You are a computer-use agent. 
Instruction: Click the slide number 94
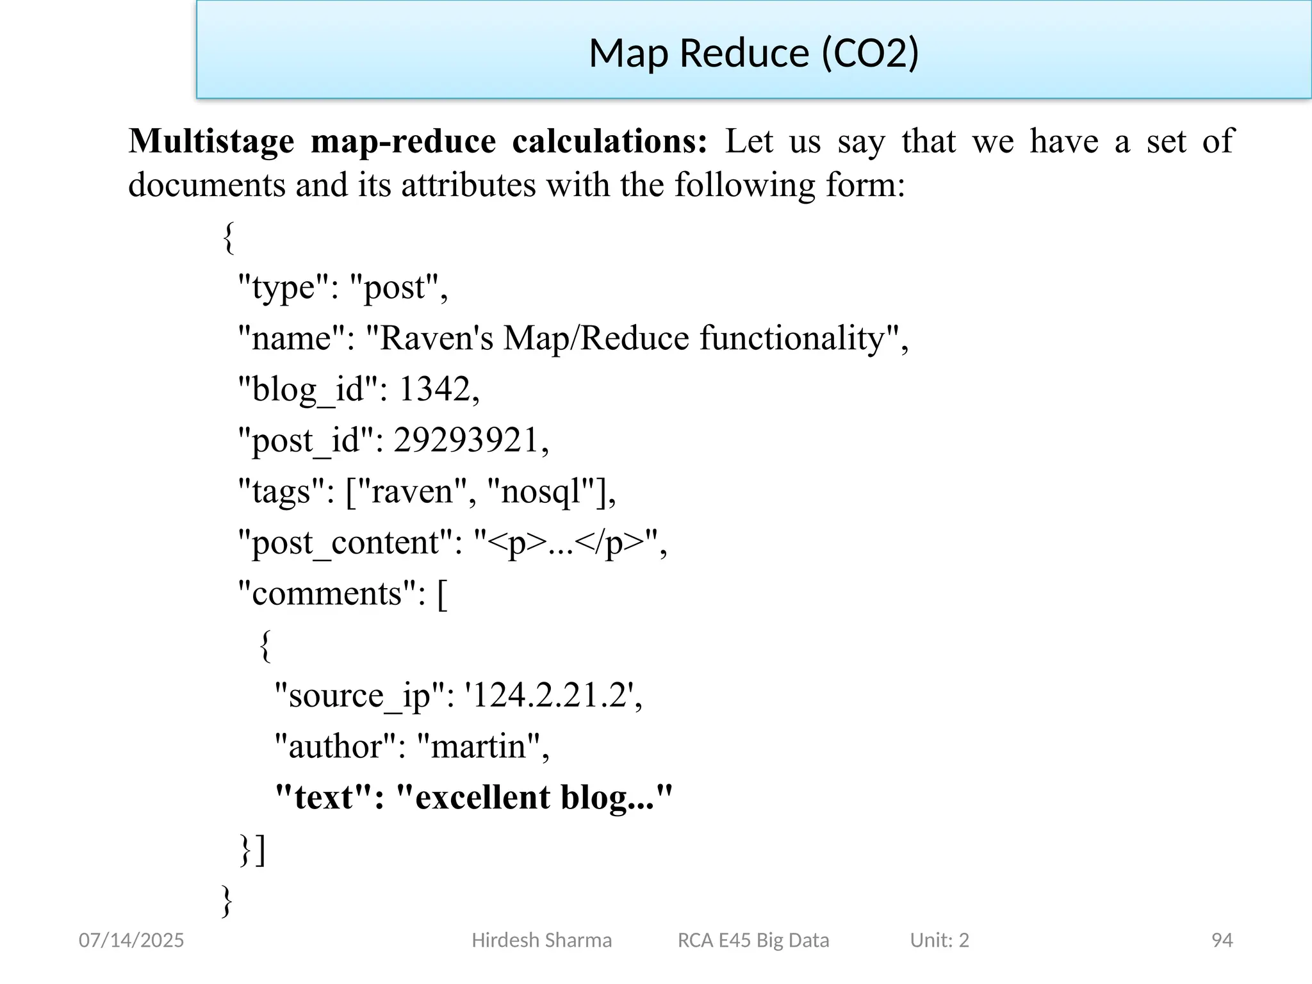(1222, 940)
